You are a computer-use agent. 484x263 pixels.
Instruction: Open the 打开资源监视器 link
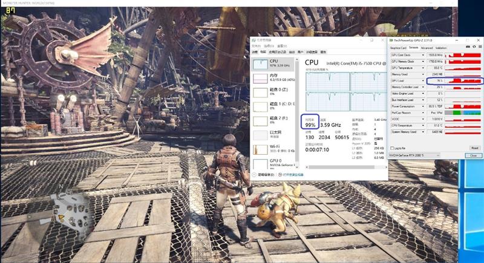click(293, 175)
